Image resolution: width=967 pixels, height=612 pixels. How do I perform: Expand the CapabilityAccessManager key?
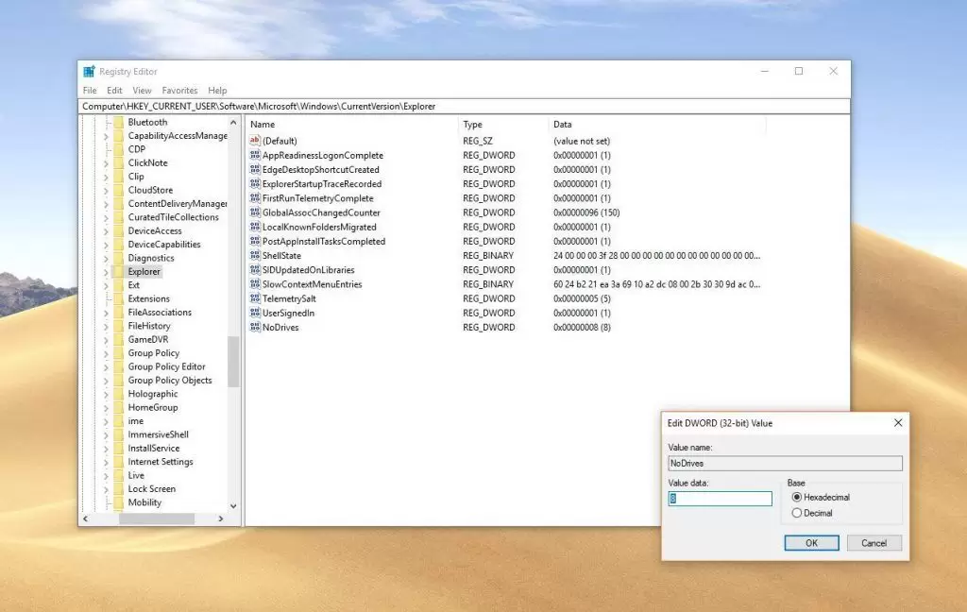106,136
